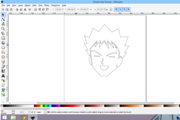Toggle the width/height ratio lock

[91, 9]
